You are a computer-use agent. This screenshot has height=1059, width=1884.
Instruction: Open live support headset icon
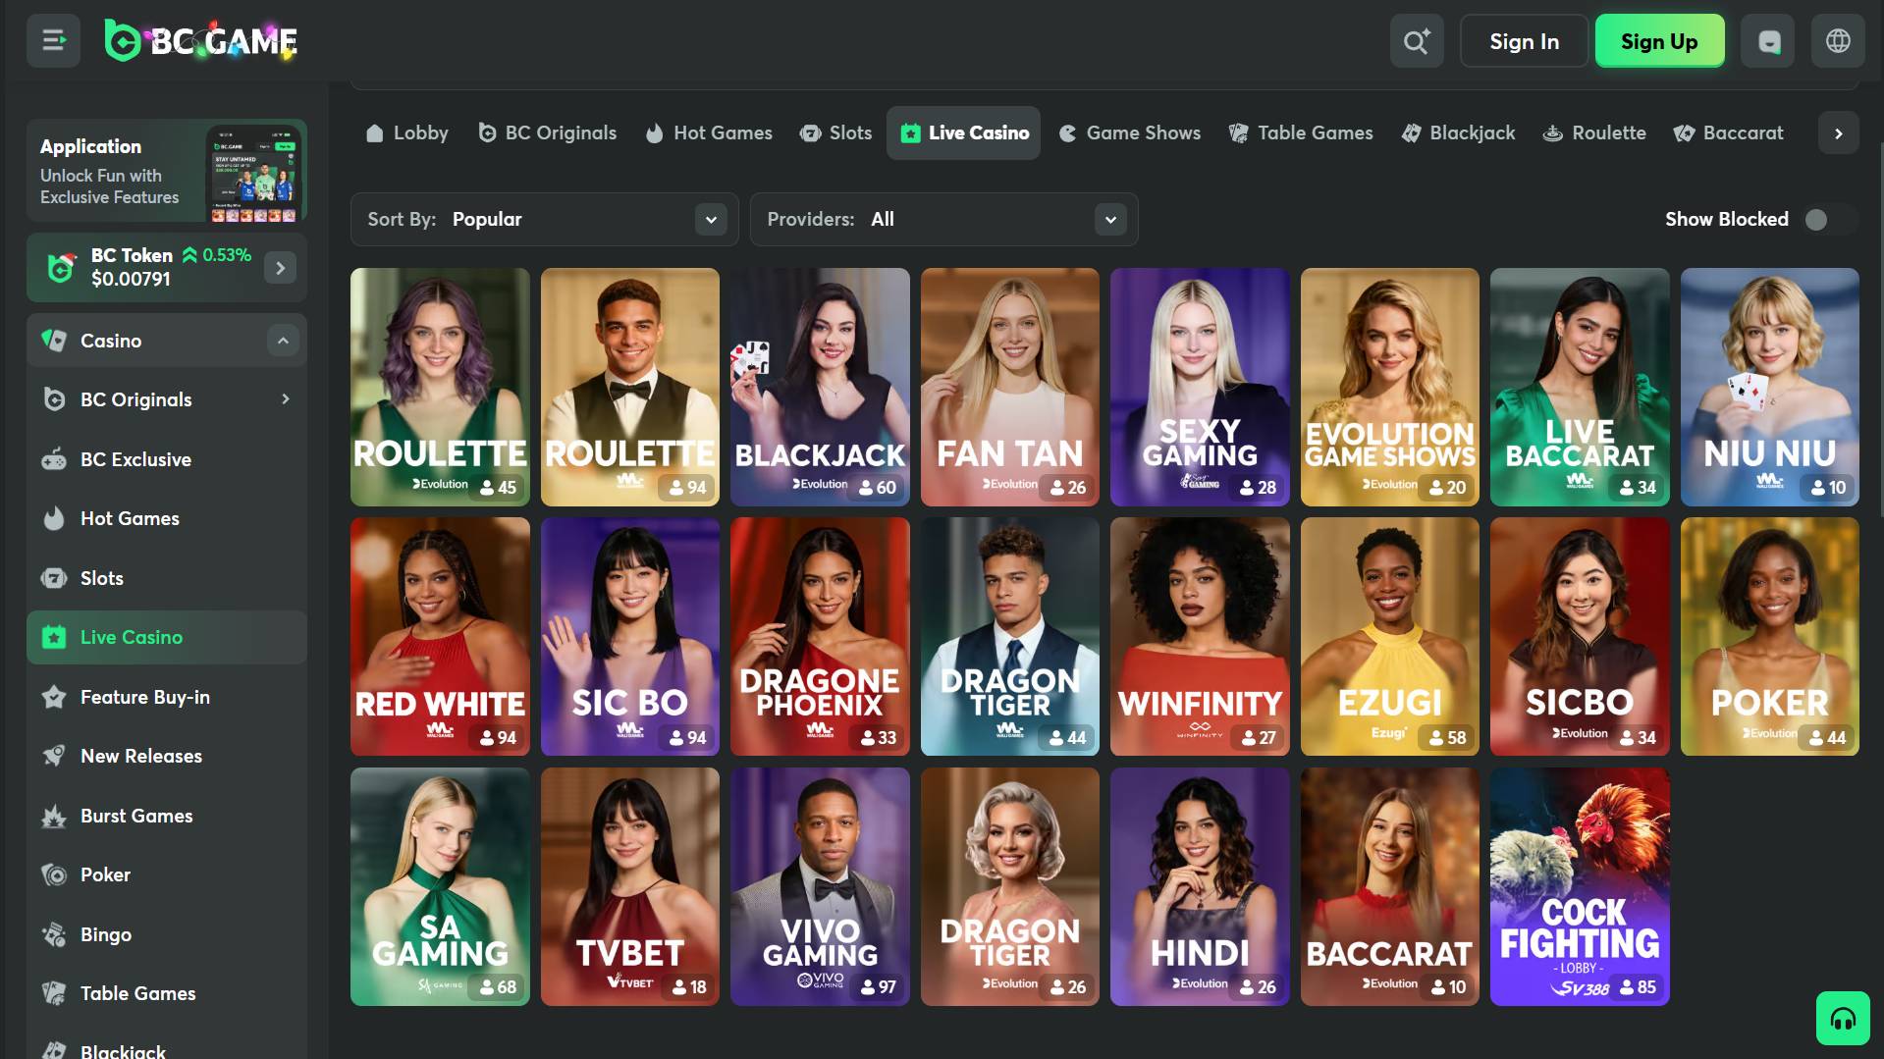(x=1842, y=1019)
